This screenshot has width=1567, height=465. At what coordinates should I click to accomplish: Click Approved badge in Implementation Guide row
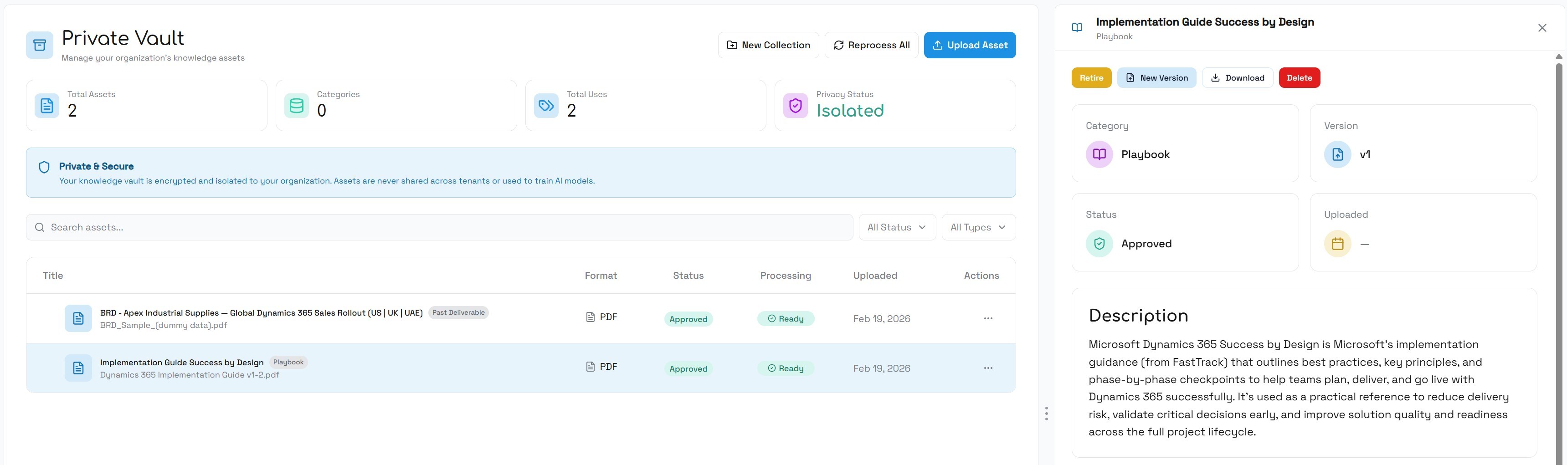click(688, 369)
